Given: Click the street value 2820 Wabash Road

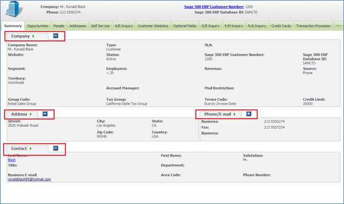Looking at the screenshot, I should point(23,126).
